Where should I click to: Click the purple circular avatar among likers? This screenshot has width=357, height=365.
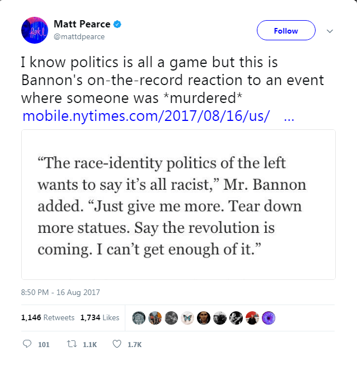(x=269, y=317)
